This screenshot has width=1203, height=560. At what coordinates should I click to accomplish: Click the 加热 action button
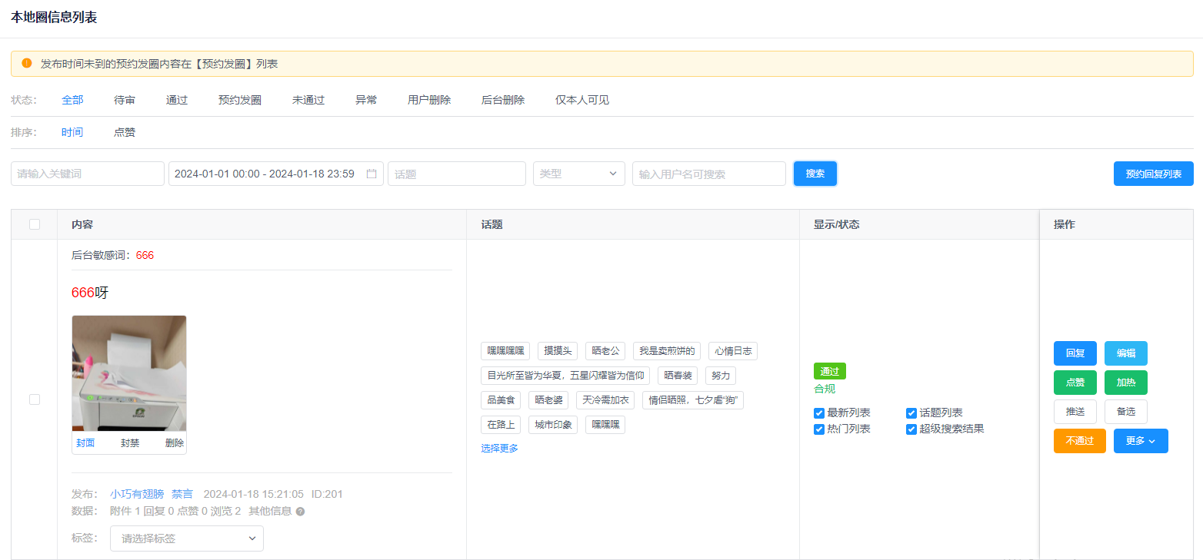pos(1126,383)
